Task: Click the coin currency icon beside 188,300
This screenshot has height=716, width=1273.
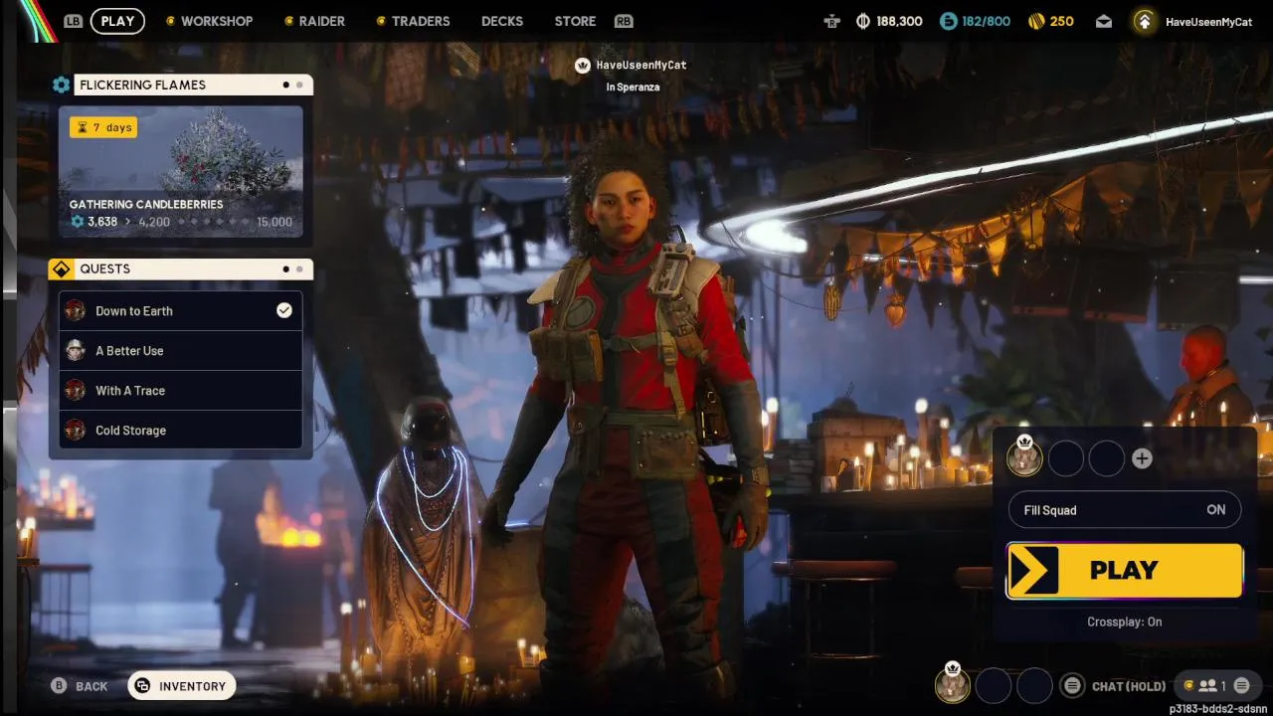Action: [862, 21]
